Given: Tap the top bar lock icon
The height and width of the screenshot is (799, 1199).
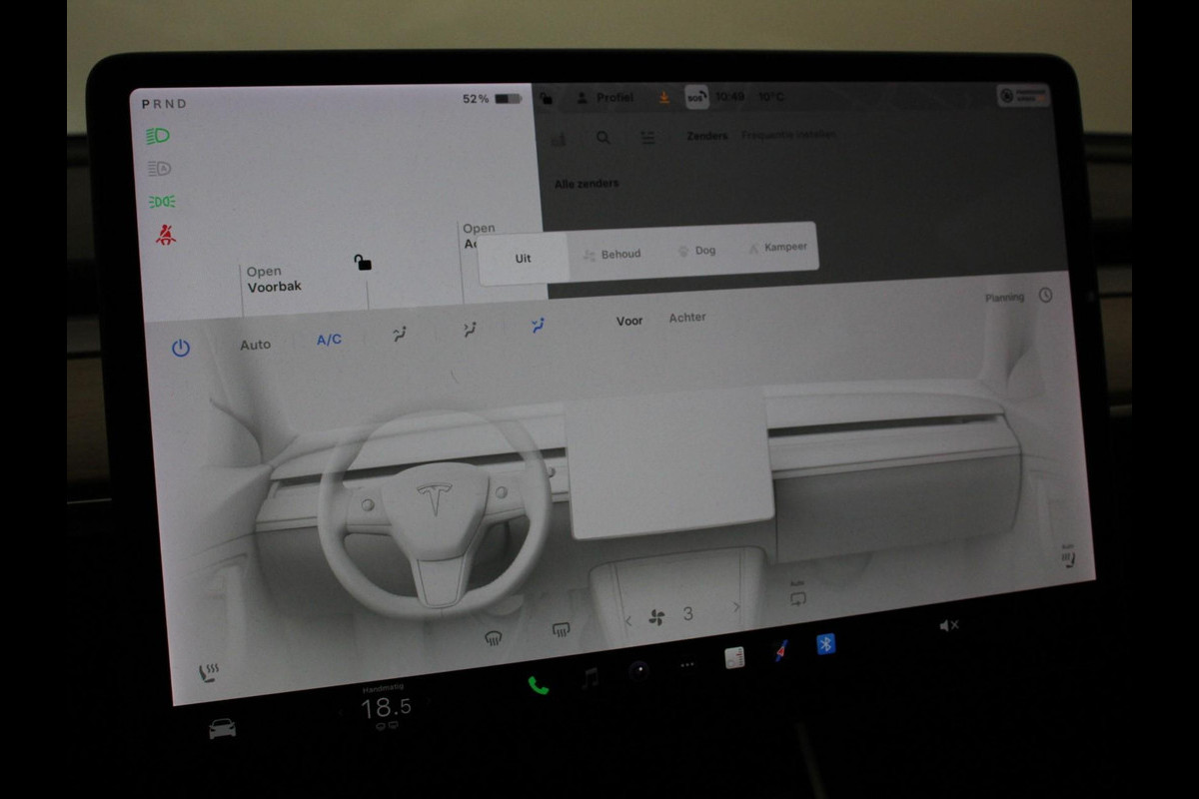Looking at the screenshot, I should click(546, 98).
